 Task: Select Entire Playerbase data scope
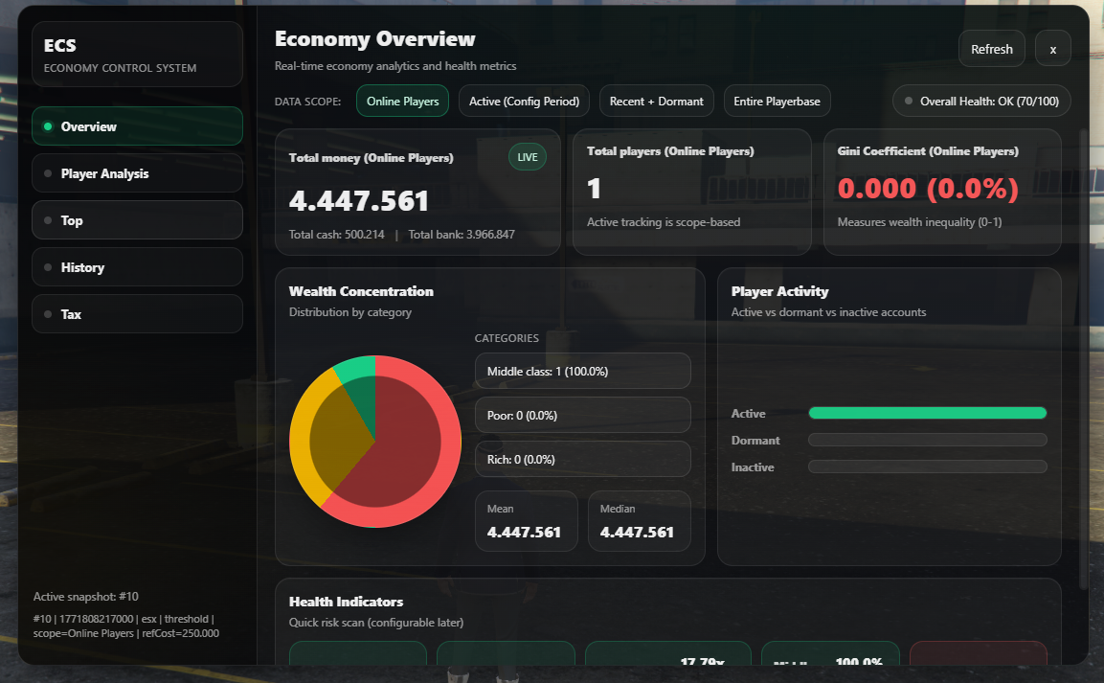(x=777, y=101)
